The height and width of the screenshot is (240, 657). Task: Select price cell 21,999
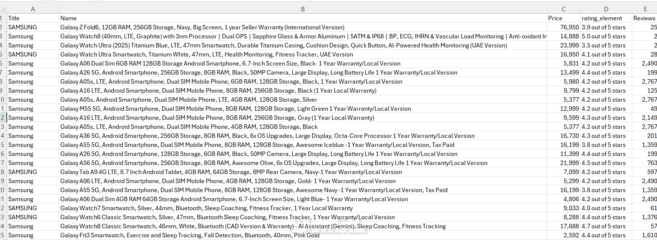564,163
